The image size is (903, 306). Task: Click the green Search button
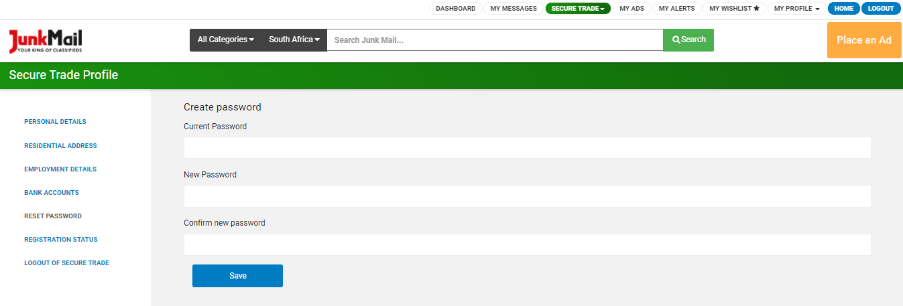tap(688, 40)
